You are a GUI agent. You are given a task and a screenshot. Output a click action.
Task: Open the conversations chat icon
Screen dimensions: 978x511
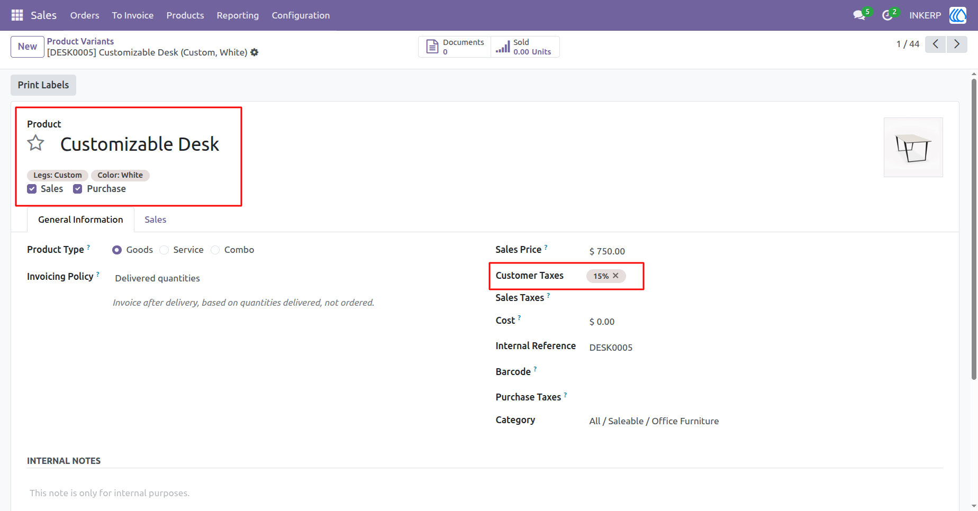point(859,15)
